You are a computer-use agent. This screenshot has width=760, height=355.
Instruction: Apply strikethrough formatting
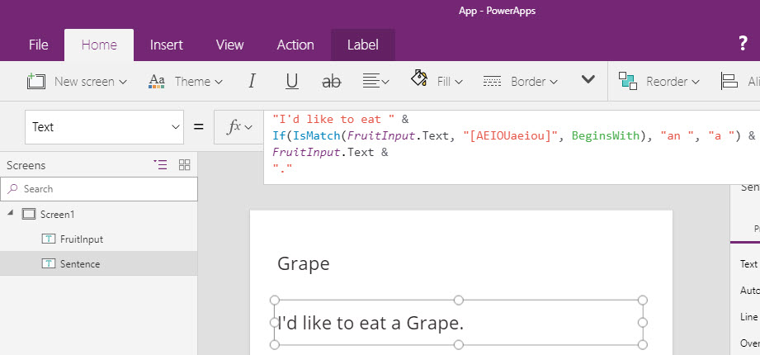(x=331, y=81)
